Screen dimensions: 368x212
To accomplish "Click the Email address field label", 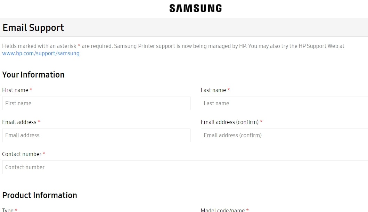I will point(19,122).
